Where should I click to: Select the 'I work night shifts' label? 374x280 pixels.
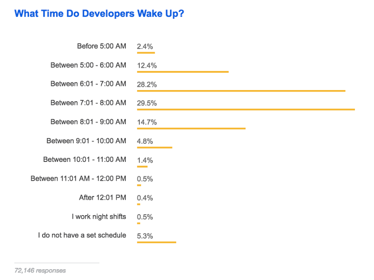point(99,217)
